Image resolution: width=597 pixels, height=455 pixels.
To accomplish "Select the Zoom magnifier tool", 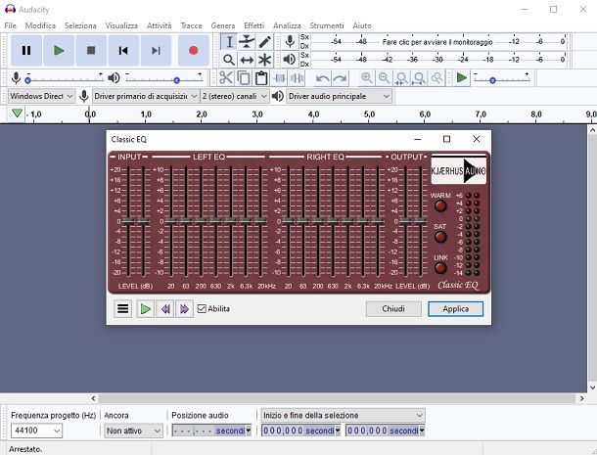I will [229, 60].
